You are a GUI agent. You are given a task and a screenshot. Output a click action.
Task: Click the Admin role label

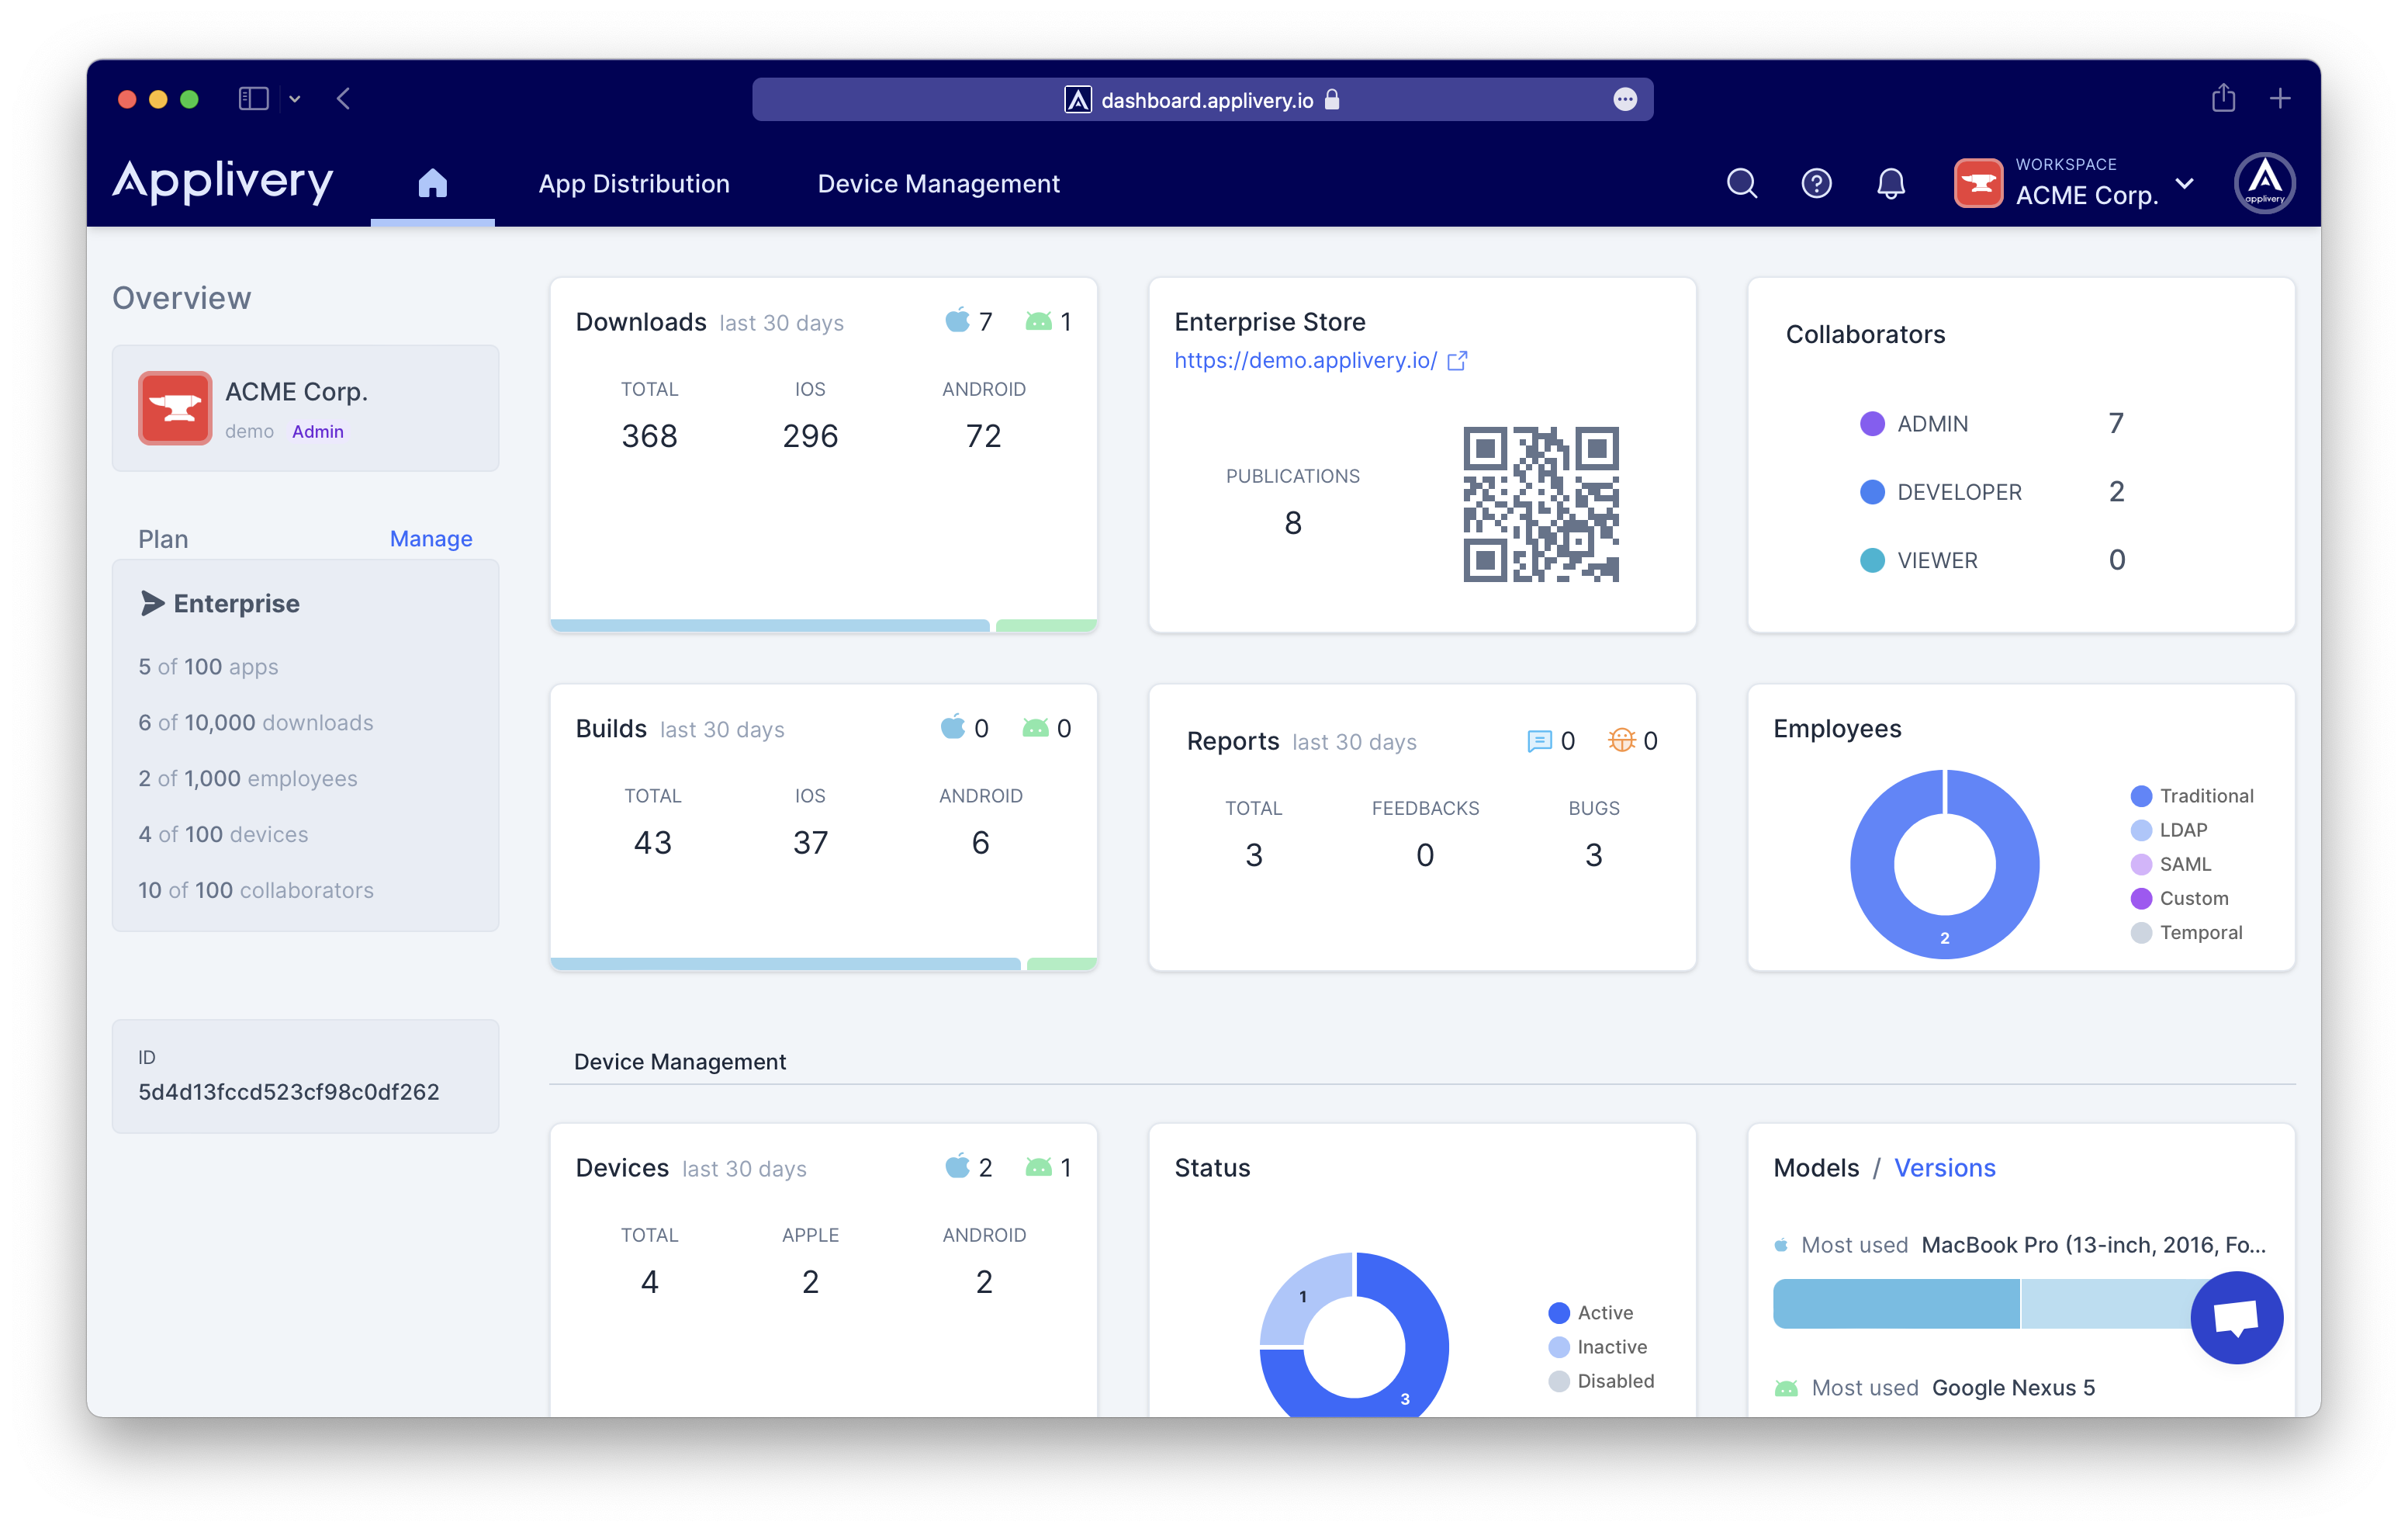pos(317,432)
